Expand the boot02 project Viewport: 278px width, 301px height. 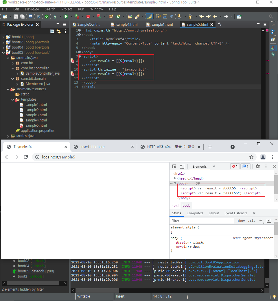point(3,42)
